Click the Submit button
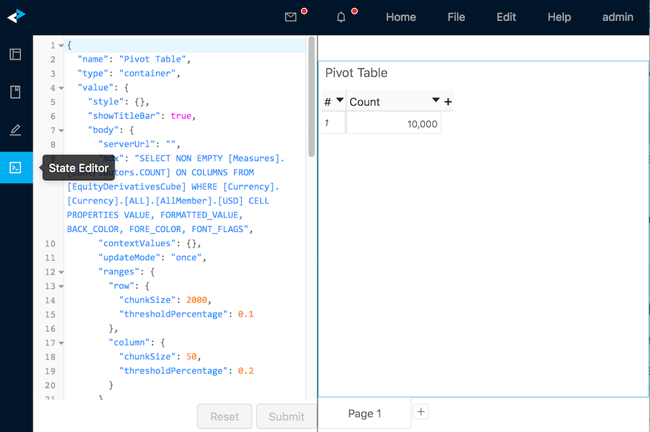The height and width of the screenshot is (432, 650). (287, 416)
